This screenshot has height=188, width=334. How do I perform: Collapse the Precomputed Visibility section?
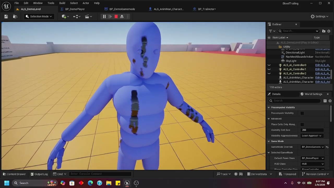click(269, 107)
